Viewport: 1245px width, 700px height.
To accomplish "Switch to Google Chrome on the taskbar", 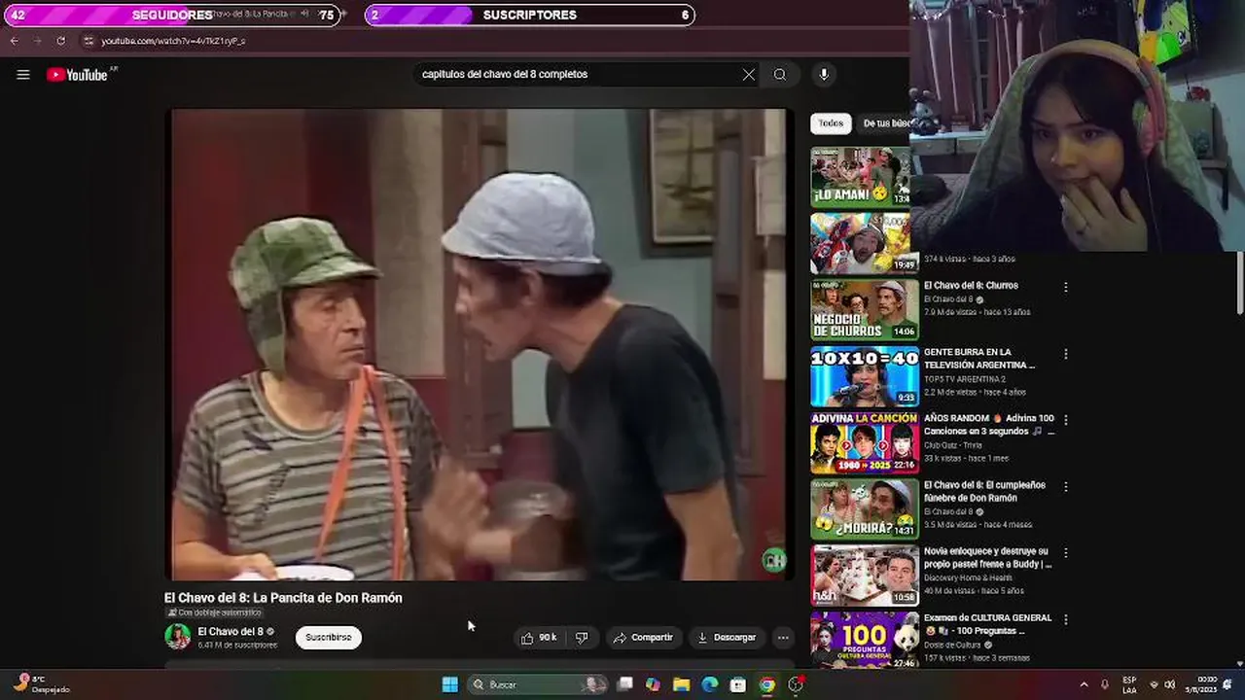I will click(767, 684).
